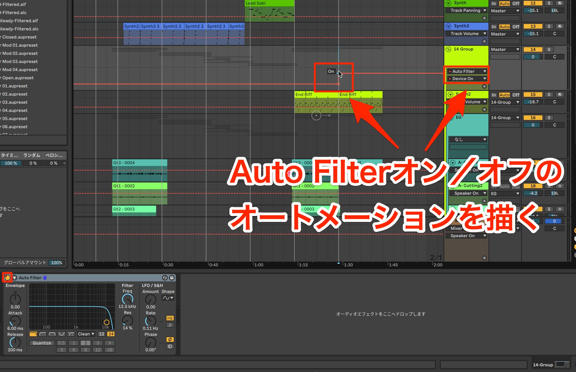This screenshot has height=372, width=576.
Task: Enable 12 dB filter slope
Action: click(x=101, y=334)
